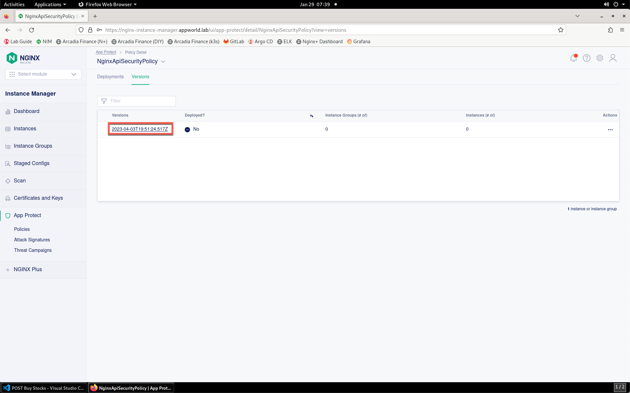Sort table using the Deployed column arrows
630x393 pixels.
pyautogui.click(x=312, y=116)
